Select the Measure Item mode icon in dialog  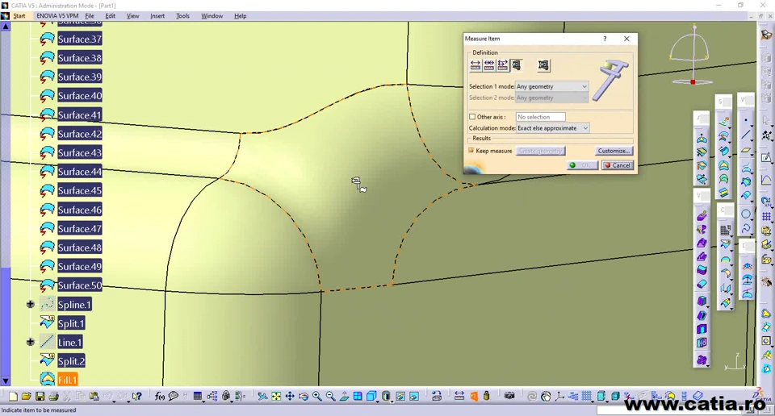coord(516,64)
